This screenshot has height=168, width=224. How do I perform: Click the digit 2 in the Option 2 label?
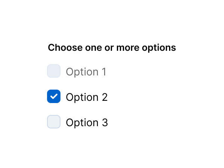[x=105, y=97]
